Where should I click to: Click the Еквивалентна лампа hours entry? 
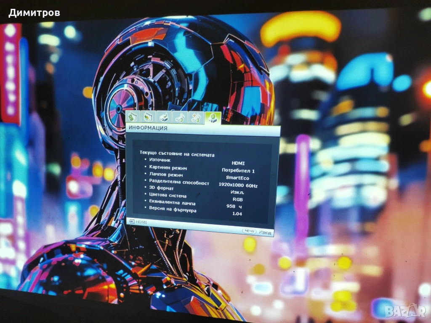click(173, 203)
